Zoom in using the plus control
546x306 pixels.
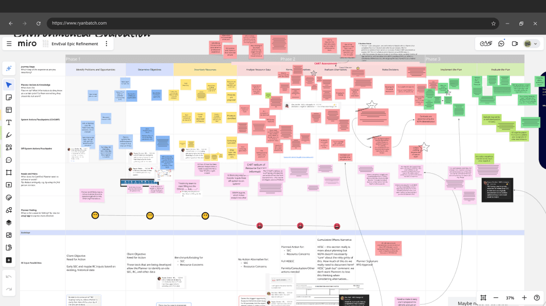(524, 297)
